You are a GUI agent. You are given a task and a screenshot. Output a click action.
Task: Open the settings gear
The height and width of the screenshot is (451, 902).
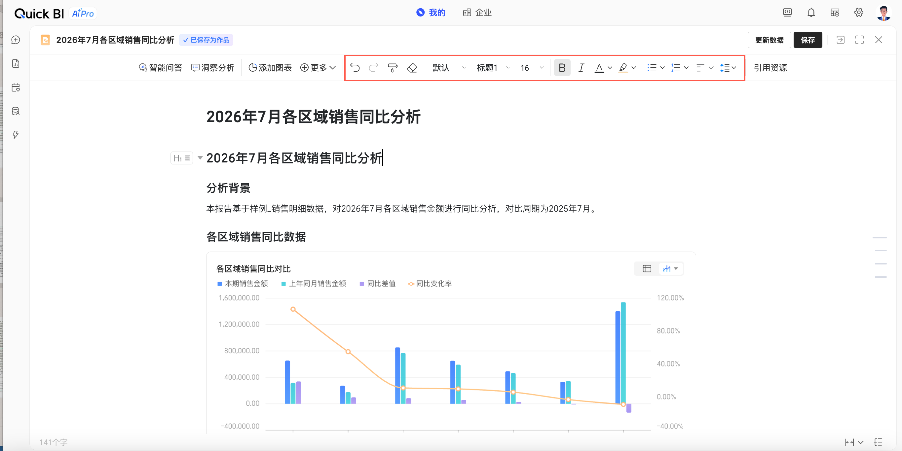coord(859,13)
